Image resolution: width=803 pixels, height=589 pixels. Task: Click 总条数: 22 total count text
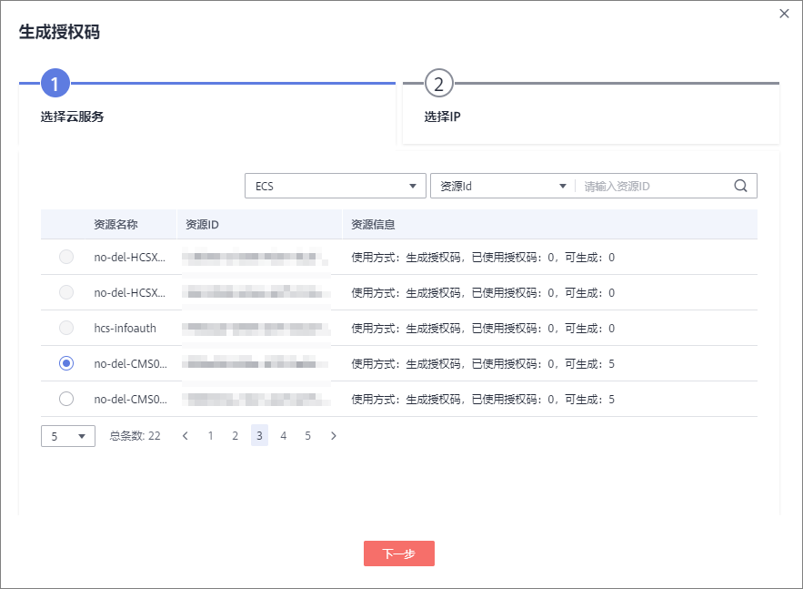coord(136,436)
